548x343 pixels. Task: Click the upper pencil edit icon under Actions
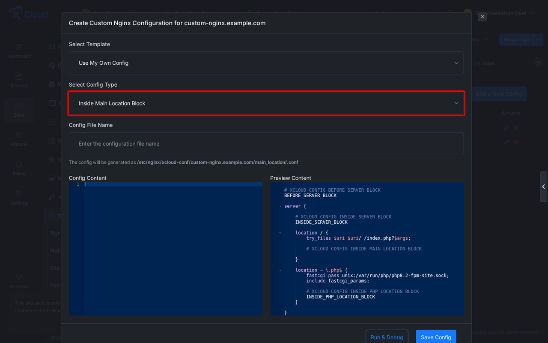tap(506, 127)
